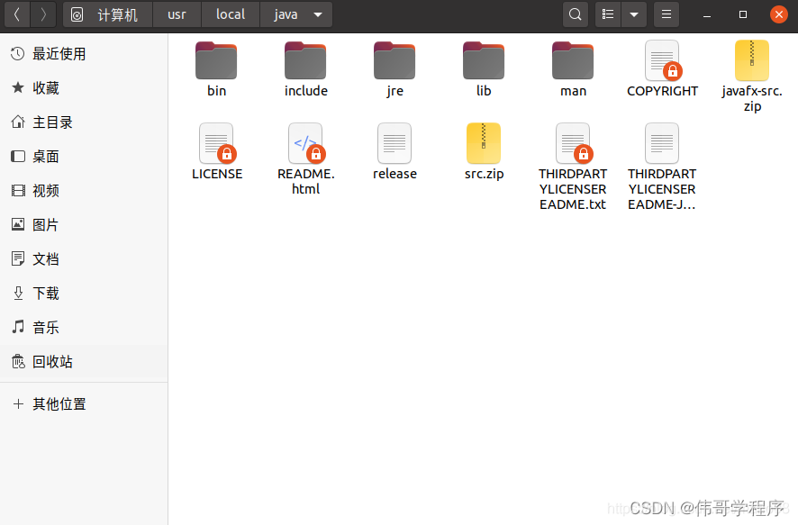Select the THIRDPARTYLICENSEREADME.txt file icon

tap(574, 143)
